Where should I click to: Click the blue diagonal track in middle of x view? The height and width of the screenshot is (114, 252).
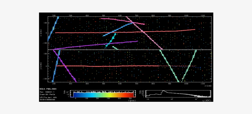click(118, 30)
